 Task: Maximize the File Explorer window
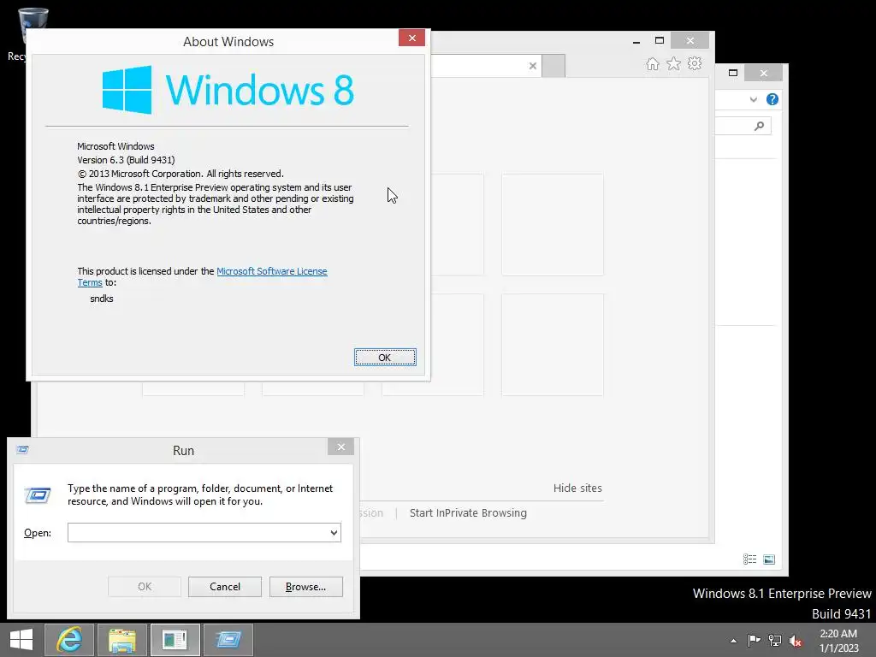click(733, 73)
